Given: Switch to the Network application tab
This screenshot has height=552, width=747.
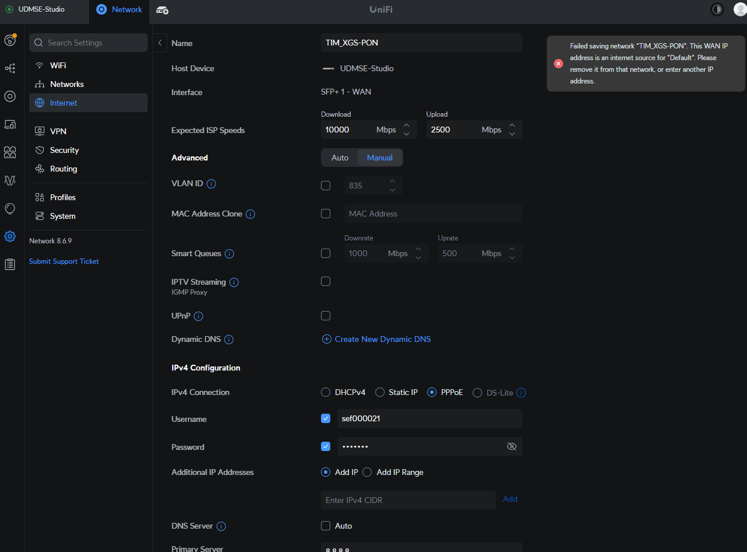Looking at the screenshot, I should click(x=120, y=9).
